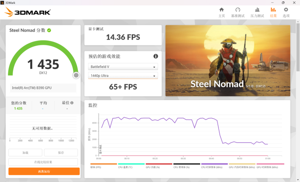Viewport: 300px width, 182px height.
Task: Click the orange 再次运行 run again button
Action: coord(44,172)
